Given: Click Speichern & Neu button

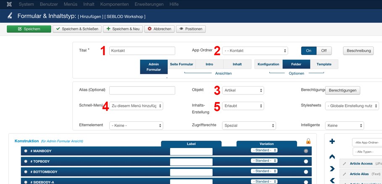Looking at the screenshot, I should (123, 29).
